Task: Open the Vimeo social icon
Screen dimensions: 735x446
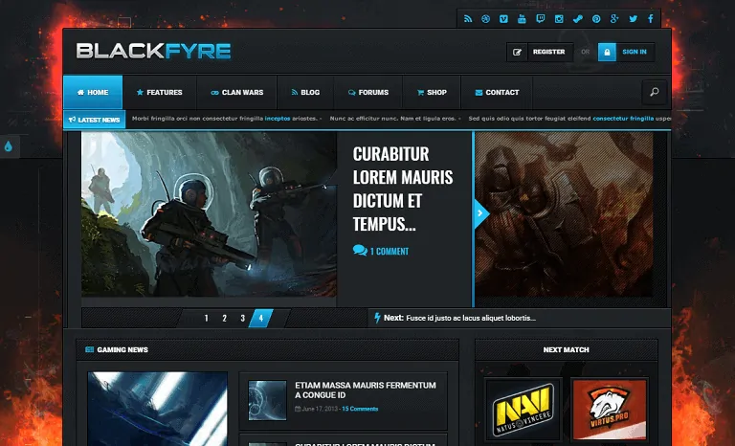Action: point(503,19)
